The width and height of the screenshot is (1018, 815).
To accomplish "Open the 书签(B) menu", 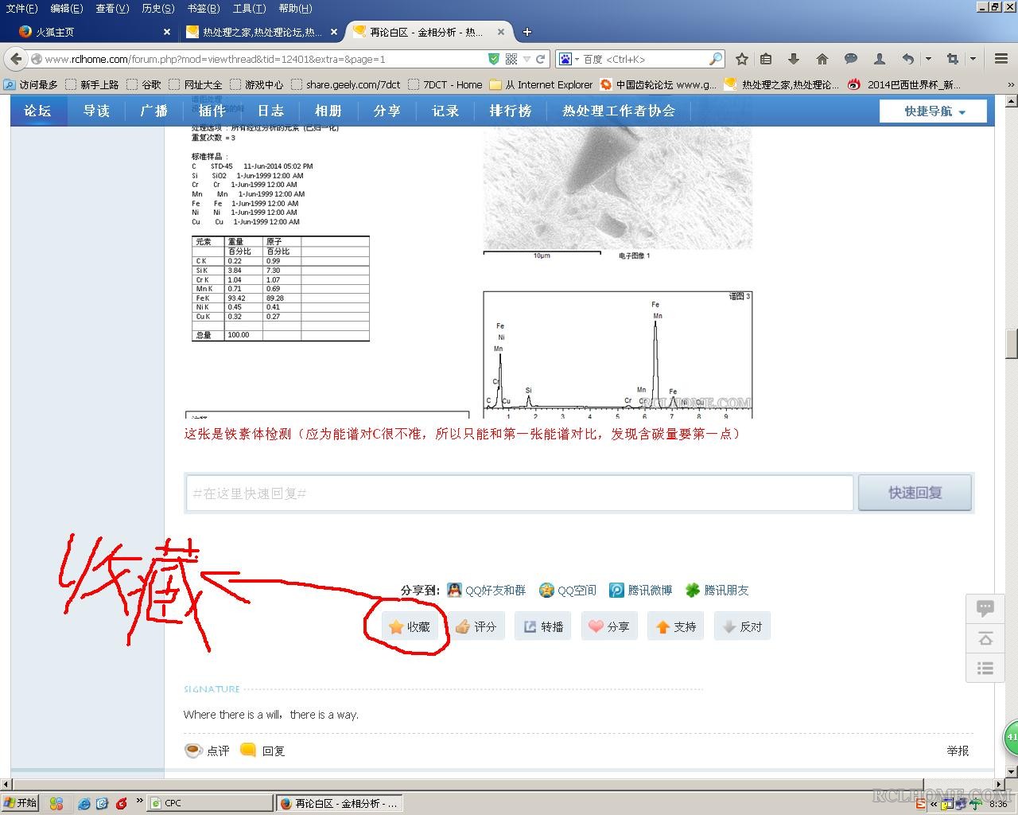I will pos(204,8).
